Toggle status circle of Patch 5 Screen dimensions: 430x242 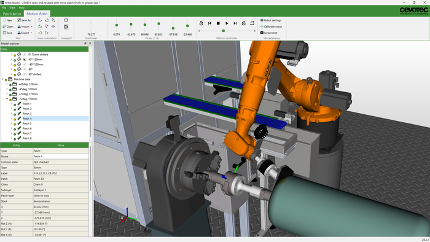pyautogui.click(x=15, y=124)
